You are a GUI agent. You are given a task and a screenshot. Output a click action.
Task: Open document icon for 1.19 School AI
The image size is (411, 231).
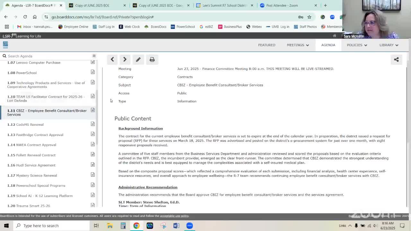[x=92, y=195]
